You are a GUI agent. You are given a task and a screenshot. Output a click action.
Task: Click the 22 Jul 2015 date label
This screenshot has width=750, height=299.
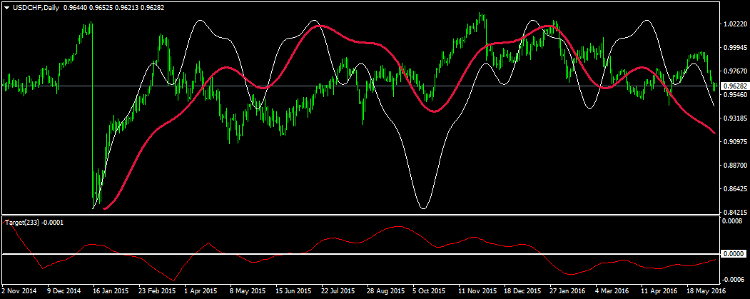coord(339,291)
